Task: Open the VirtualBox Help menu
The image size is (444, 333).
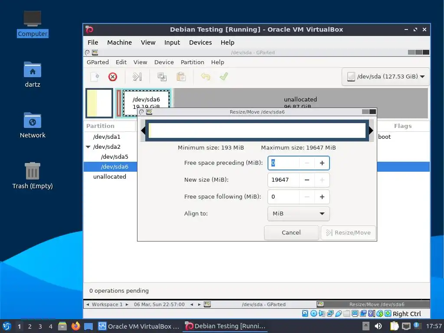Action: point(227,42)
